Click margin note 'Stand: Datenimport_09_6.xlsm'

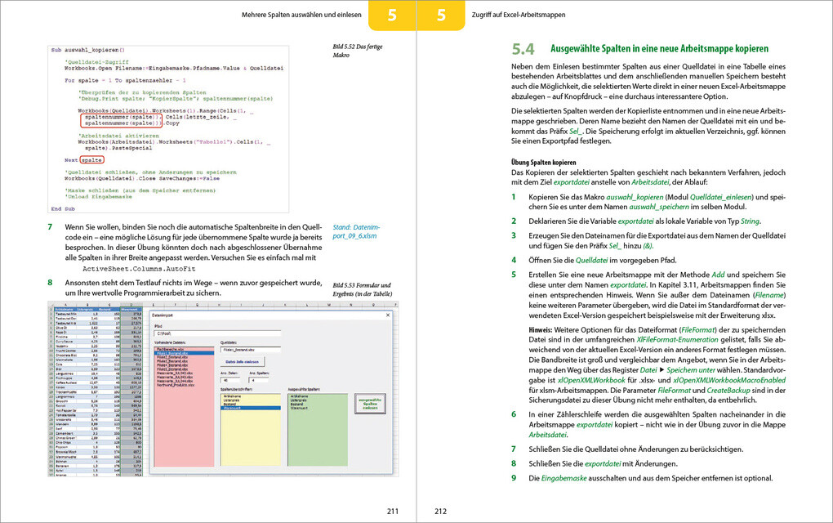coord(356,231)
